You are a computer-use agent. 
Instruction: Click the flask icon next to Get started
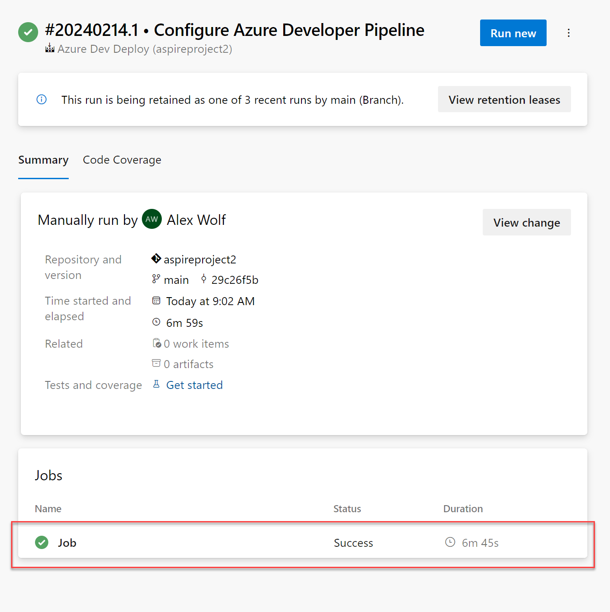pyautogui.click(x=156, y=384)
